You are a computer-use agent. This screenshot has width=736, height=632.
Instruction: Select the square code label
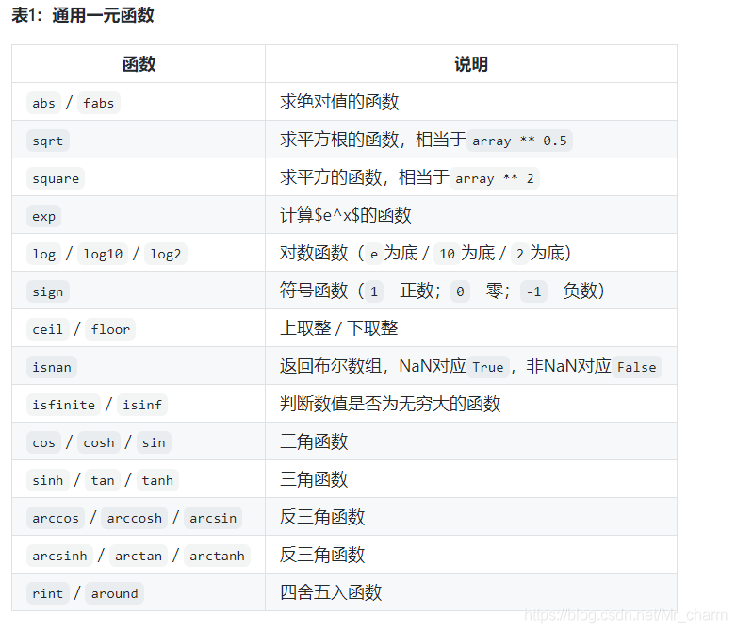coord(56,178)
